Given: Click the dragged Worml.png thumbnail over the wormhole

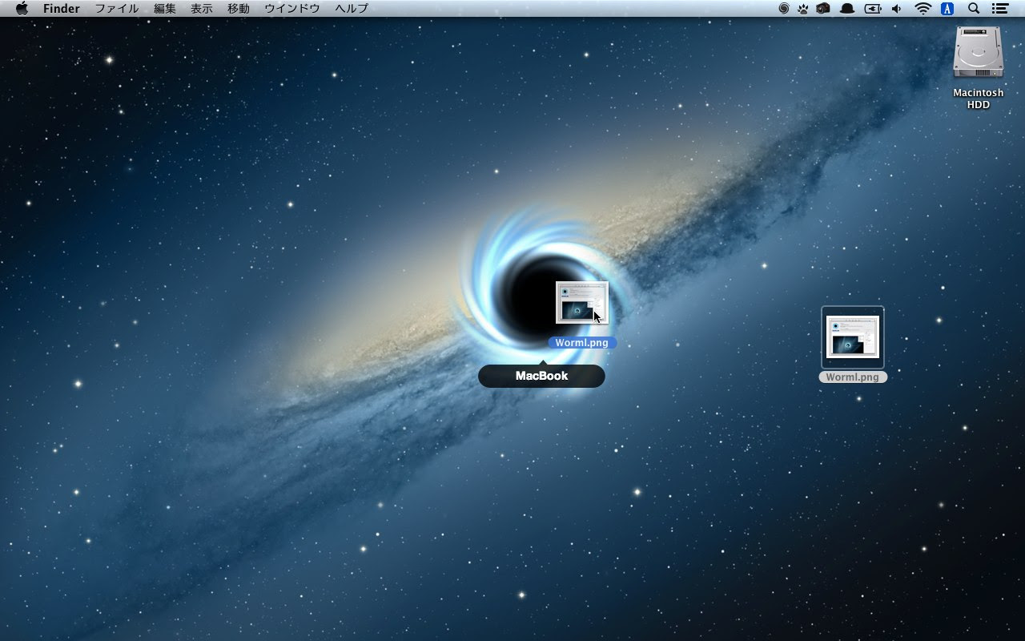Looking at the screenshot, I should (x=582, y=302).
